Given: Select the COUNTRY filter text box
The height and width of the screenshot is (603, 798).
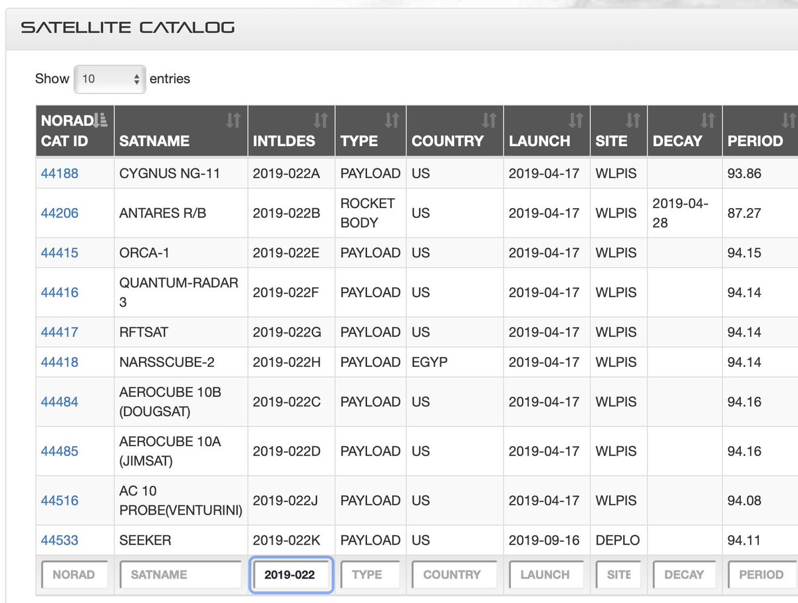Looking at the screenshot, I should (x=454, y=574).
